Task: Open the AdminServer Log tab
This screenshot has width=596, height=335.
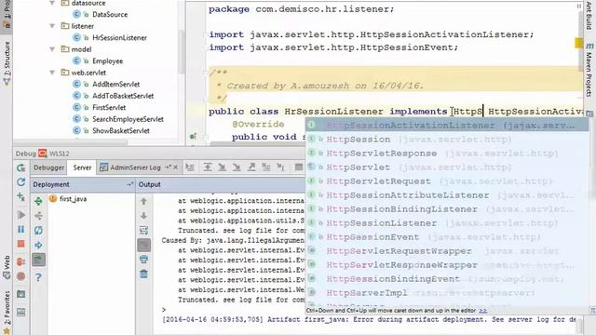Action: pos(134,167)
